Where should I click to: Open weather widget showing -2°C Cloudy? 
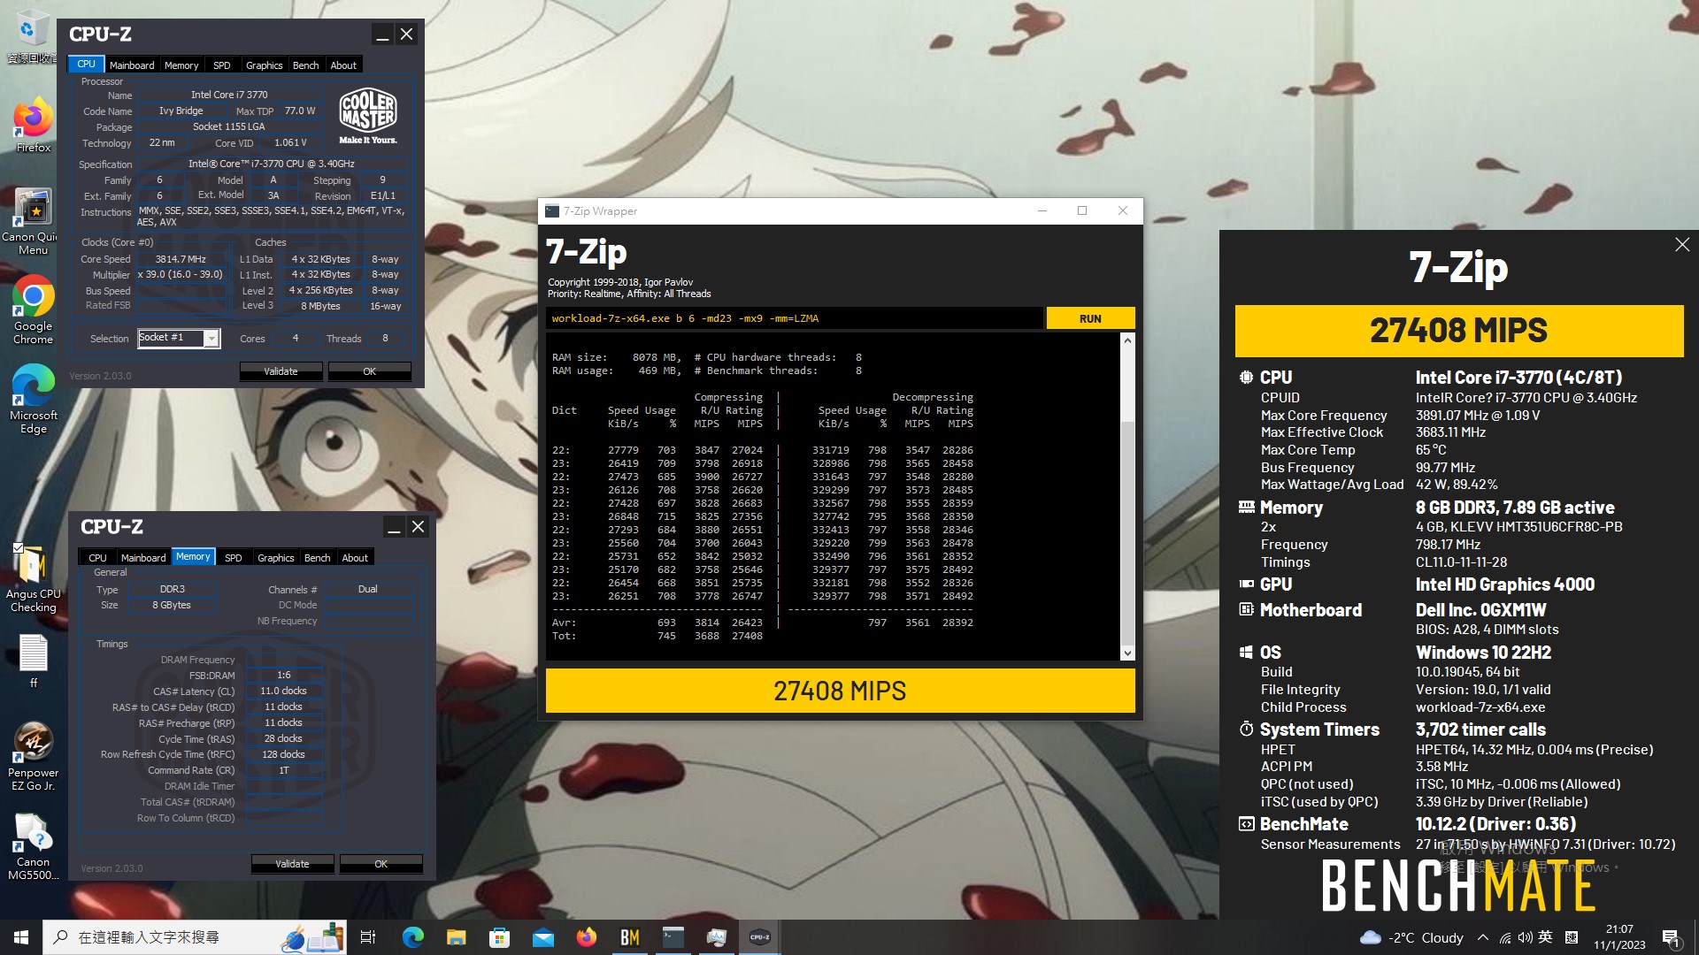[x=1411, y=937]
